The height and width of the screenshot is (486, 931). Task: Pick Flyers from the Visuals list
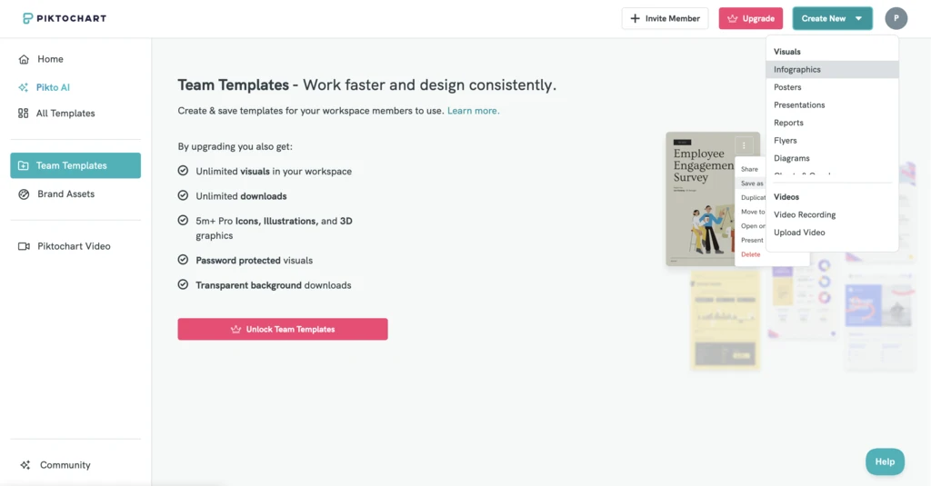pos(832,141)
